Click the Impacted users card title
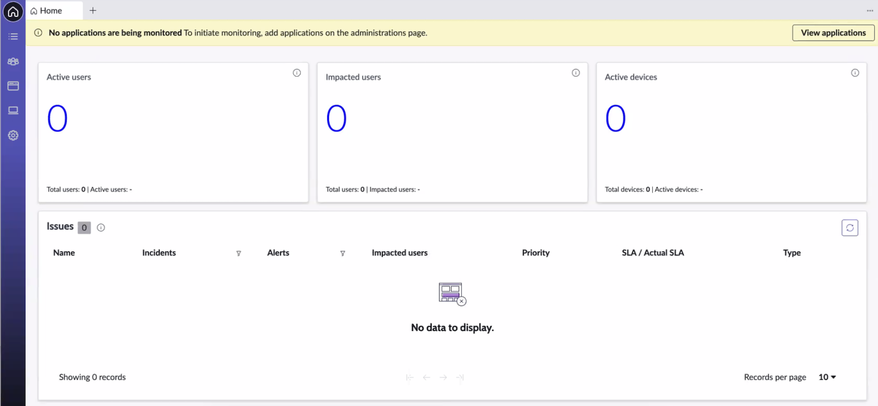This screenshot has width=878, height=406. pyautogui.click(x=353, y=77)
